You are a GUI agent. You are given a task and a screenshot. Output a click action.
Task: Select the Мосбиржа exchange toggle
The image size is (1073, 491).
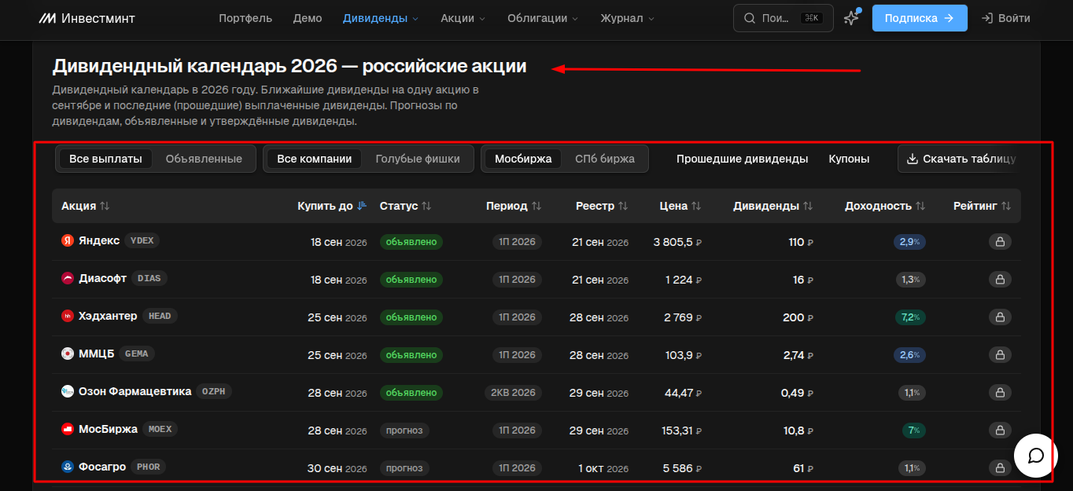[x=523, y=159]
